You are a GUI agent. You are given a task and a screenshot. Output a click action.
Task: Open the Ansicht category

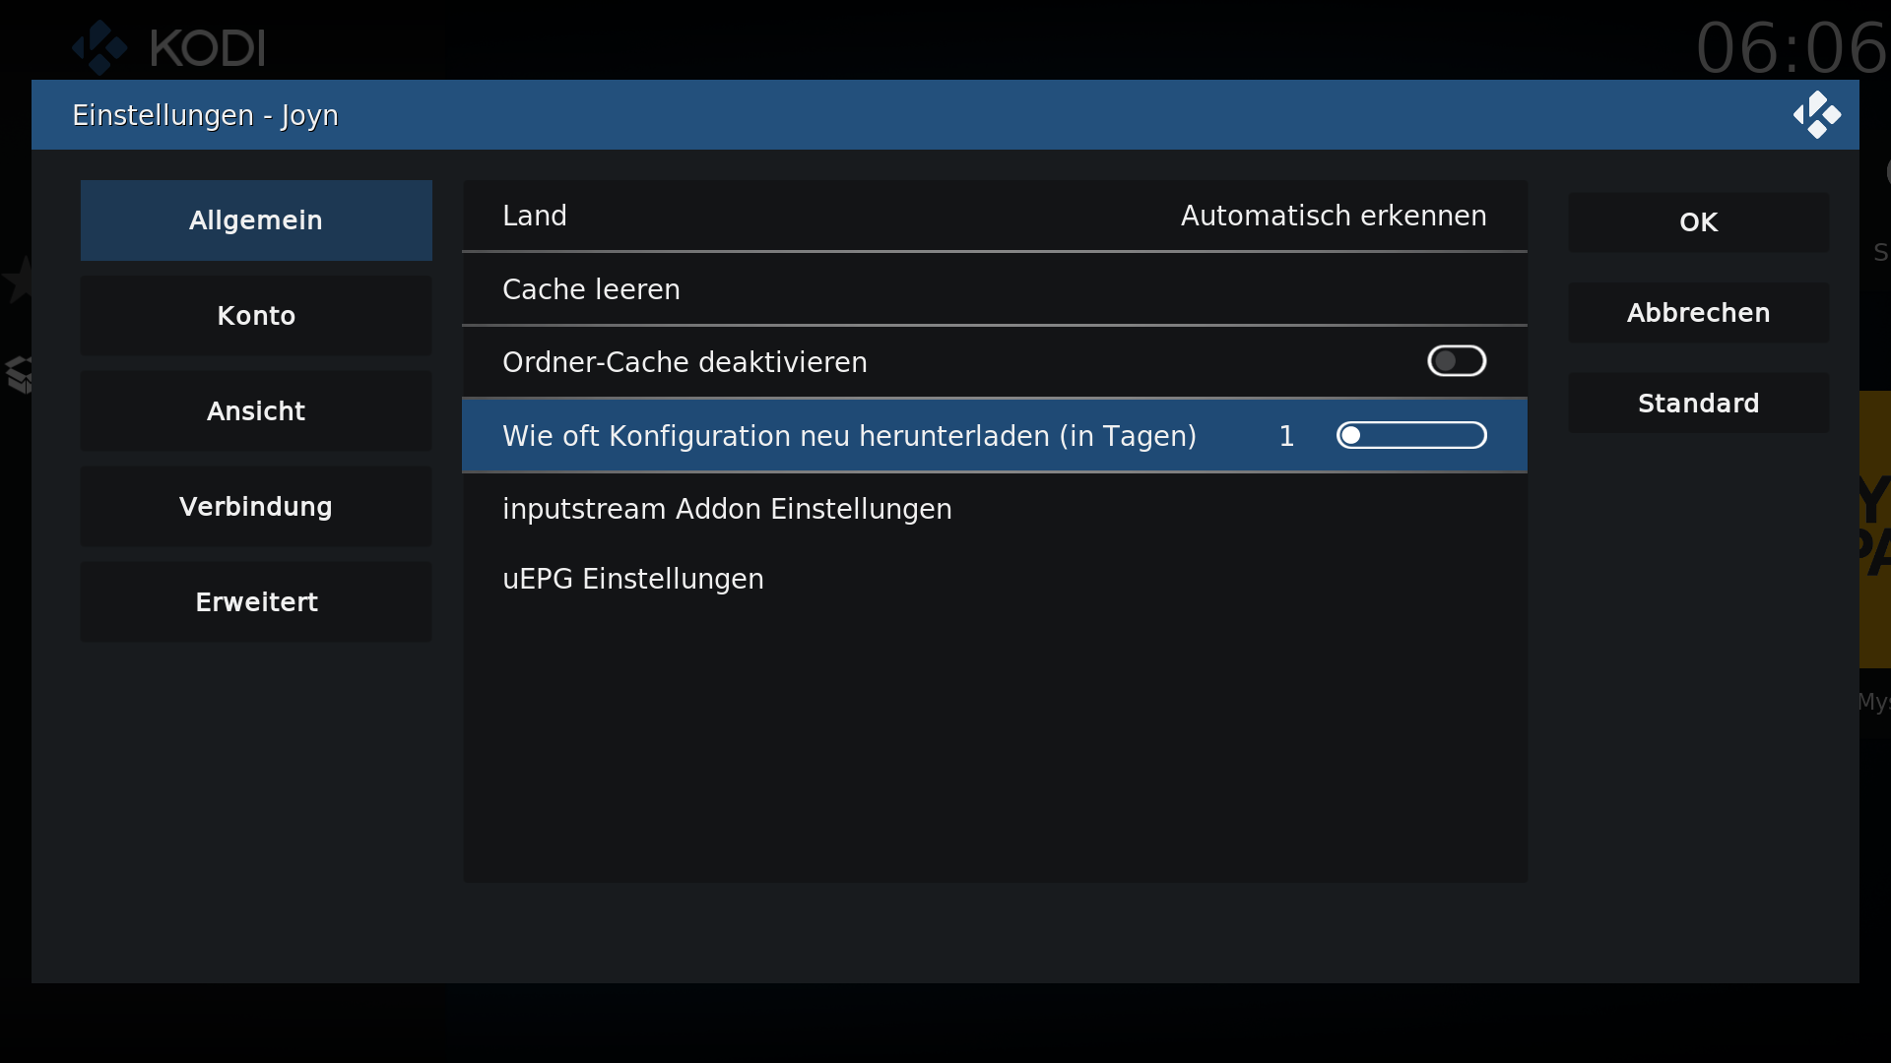pyautogui.click(x=256, y=411)
